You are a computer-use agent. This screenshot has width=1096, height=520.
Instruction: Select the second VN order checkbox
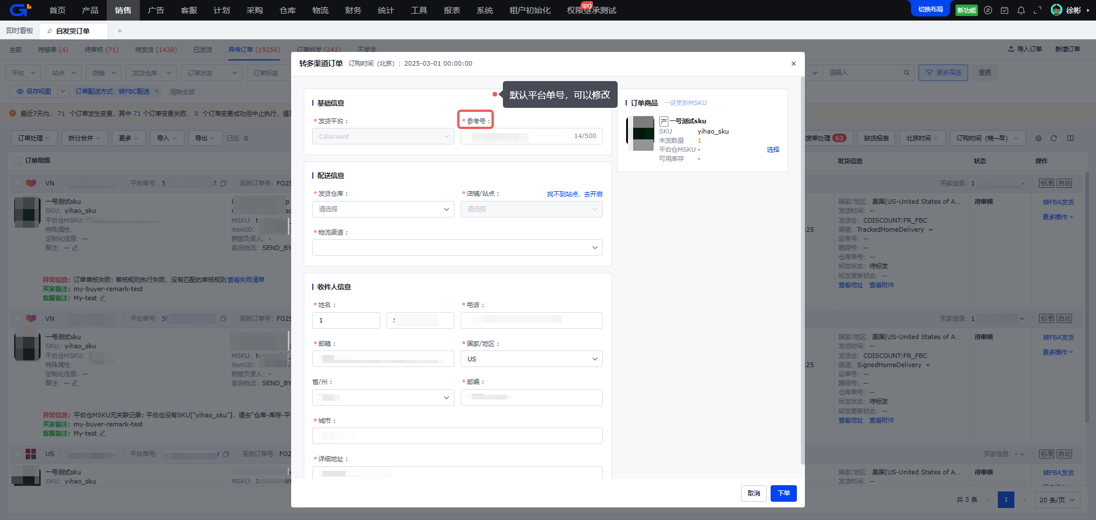point(18,319)
